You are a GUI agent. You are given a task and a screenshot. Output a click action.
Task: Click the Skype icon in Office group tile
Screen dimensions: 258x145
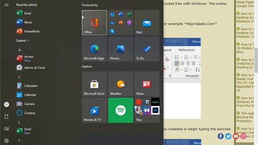[112, 31]
